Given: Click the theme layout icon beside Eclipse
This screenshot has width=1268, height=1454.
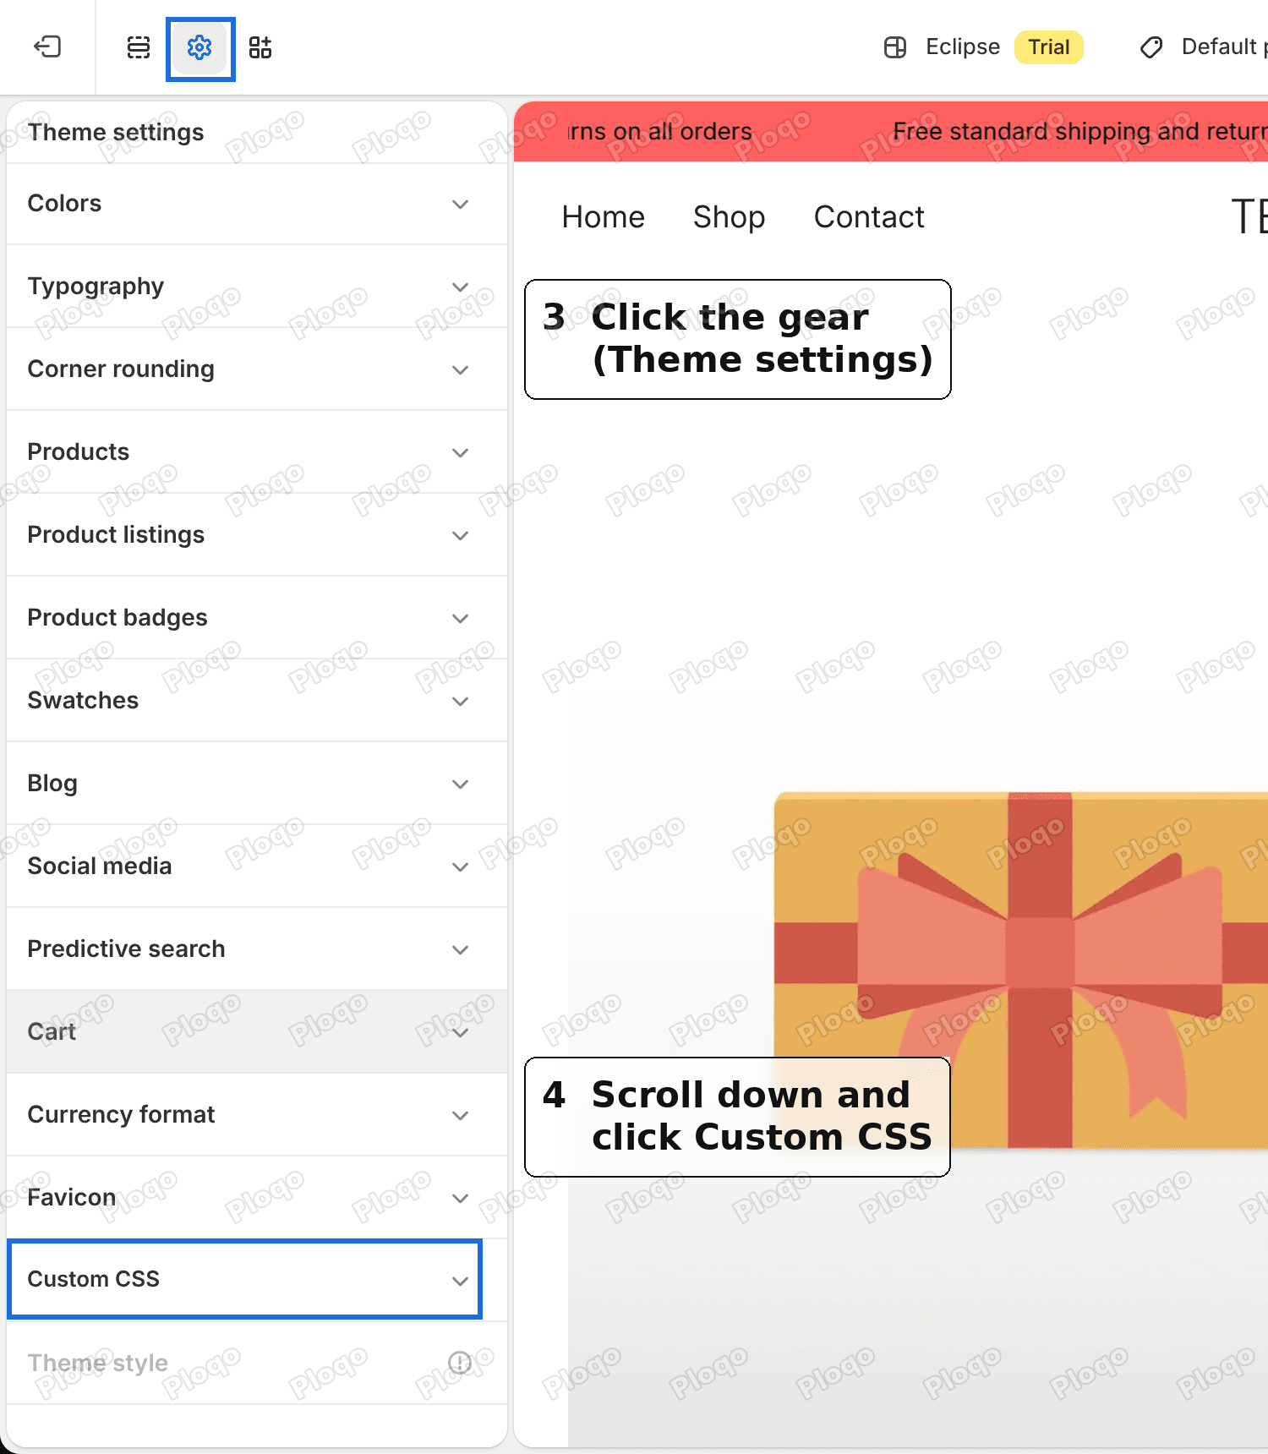Looking at the screenshot, I should (x=895, y=47).
